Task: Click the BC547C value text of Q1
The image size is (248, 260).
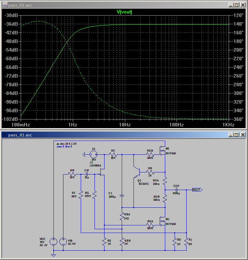Action: click(x=143, y=184)
